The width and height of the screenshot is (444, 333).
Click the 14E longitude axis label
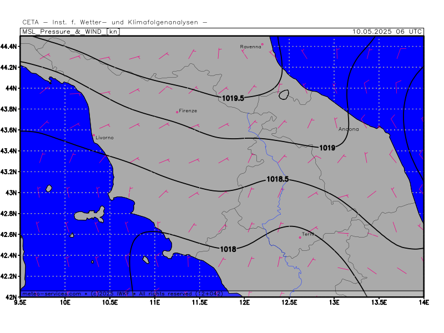[x=423, y=302]
